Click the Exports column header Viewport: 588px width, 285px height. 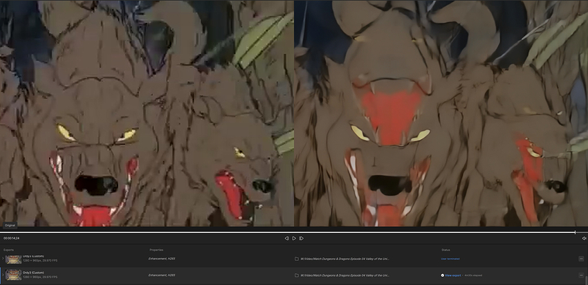pyautogui.click(x=8, y=250)
